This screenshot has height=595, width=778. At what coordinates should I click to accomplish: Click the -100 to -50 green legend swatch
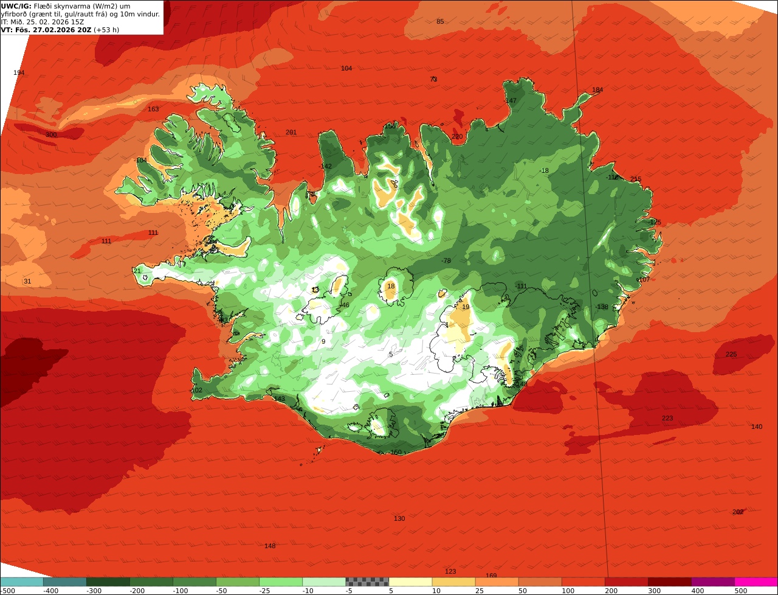(x=194, y=582)
